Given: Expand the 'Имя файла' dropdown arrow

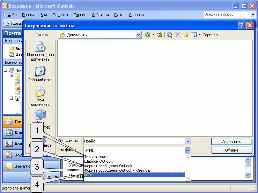Looking at the screenshot, I should pos(188,141).
